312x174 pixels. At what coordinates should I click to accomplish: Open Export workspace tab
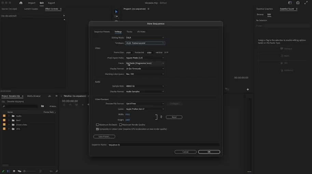click(x=51, y=3)
